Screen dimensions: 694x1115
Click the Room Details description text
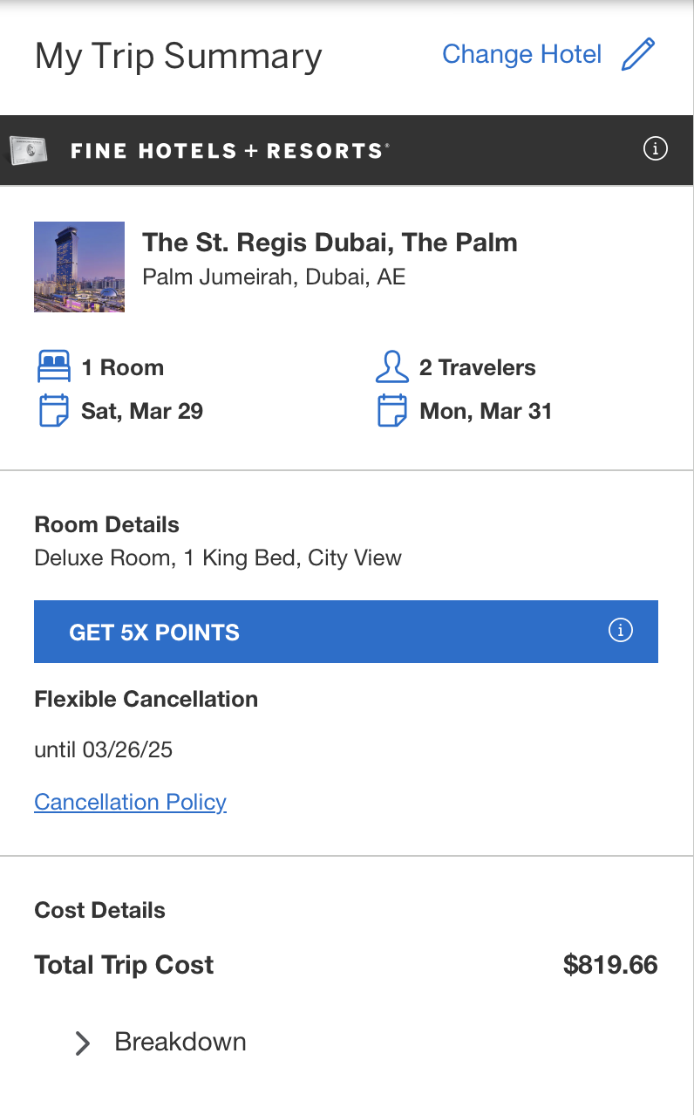(218, 557)
